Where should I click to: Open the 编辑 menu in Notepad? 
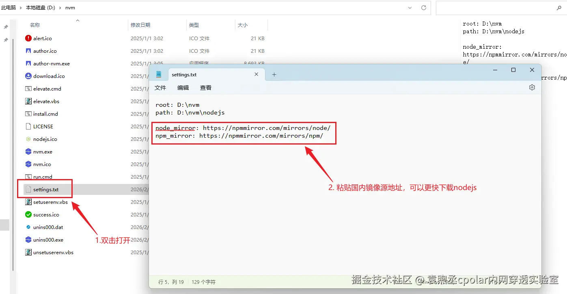[183, 88]
